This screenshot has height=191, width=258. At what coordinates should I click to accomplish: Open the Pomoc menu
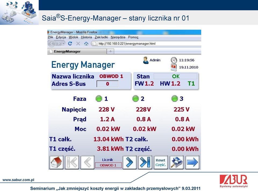(133, 37)
